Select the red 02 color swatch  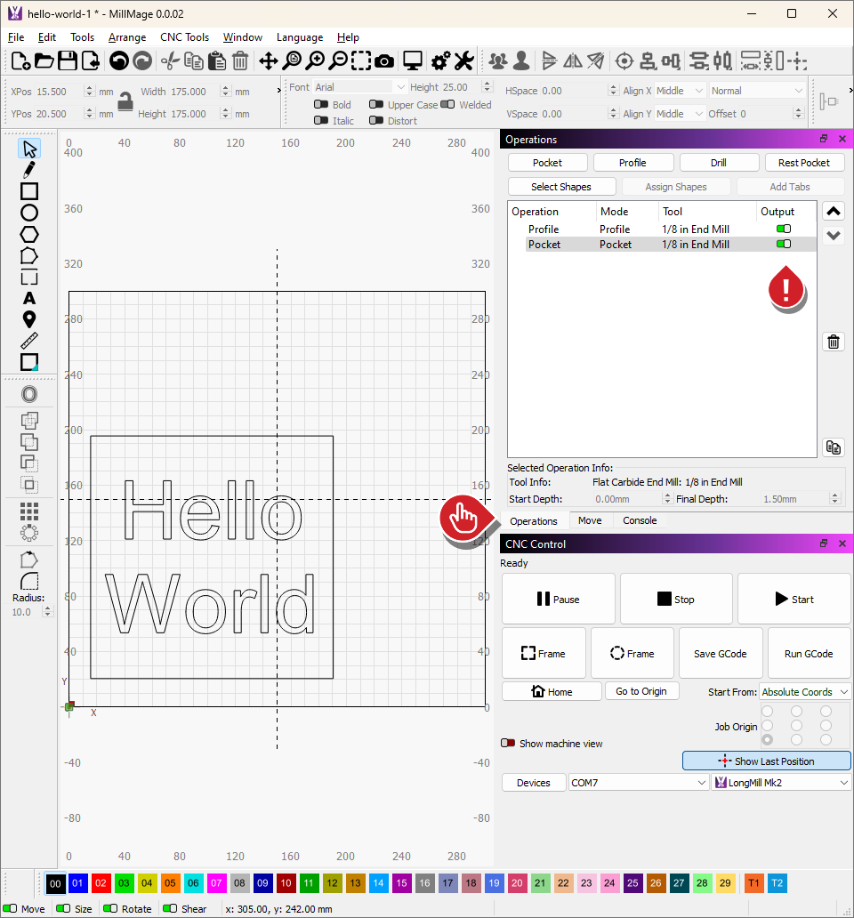101,883
